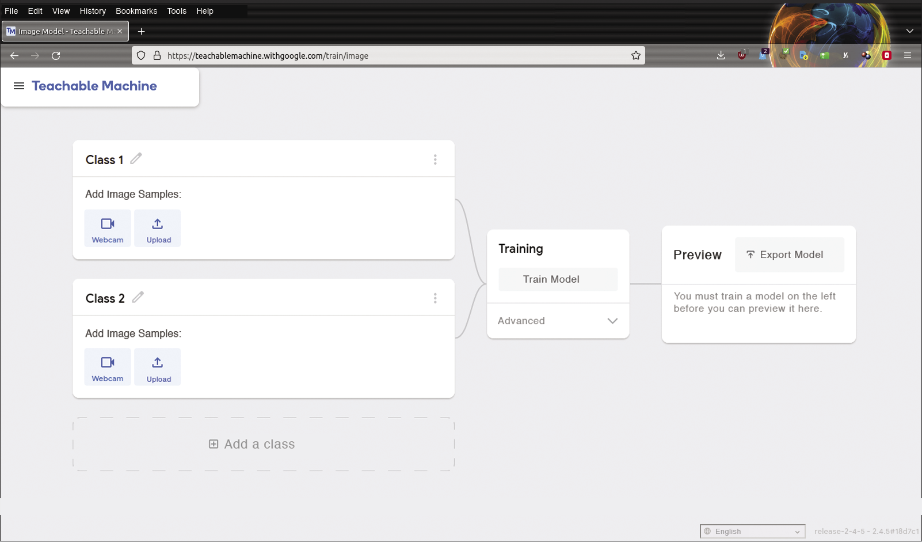Click the URL address bar
Screen dimensions: 922x542
(391, 56)
